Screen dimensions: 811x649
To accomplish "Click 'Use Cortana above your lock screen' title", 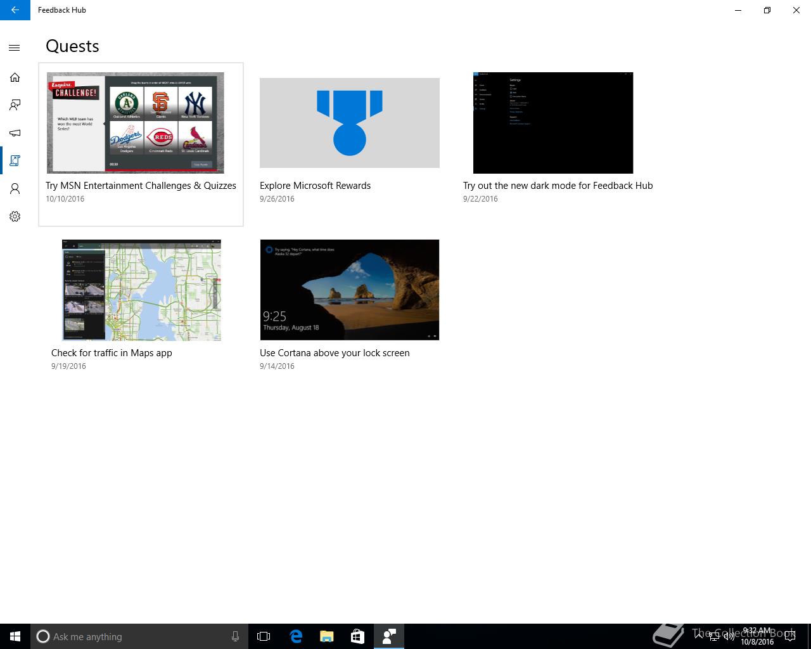I will click(335, 353).
